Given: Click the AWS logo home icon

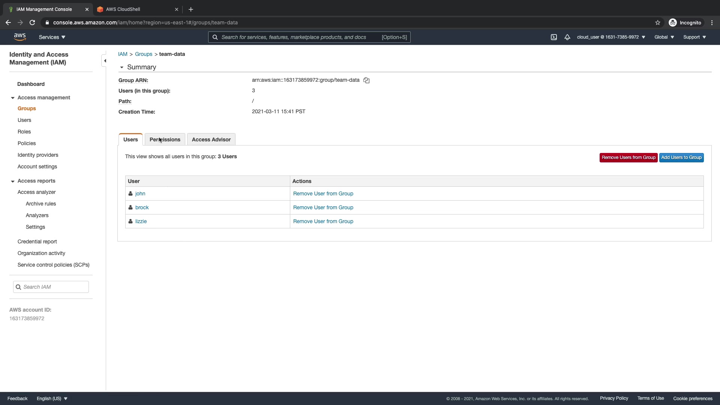Looking at the screenshot, I should (x=20, y=37).
